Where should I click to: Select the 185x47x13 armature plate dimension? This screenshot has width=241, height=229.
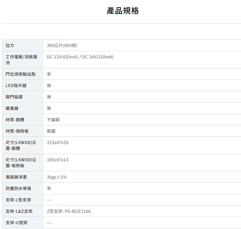coord(58,160)
